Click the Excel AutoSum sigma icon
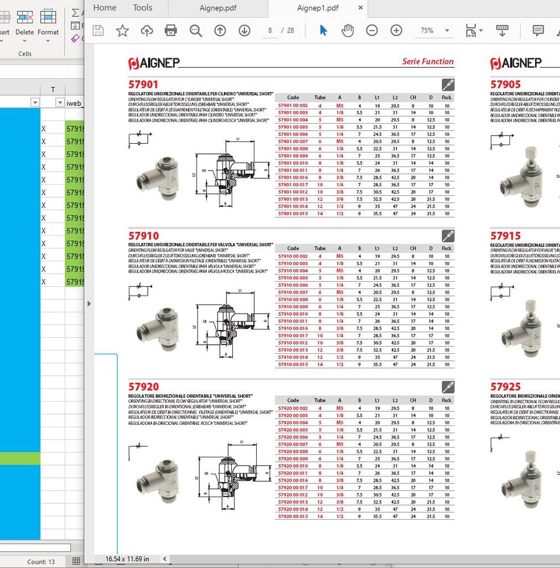The image size is (560, 568). click(75, 12)
